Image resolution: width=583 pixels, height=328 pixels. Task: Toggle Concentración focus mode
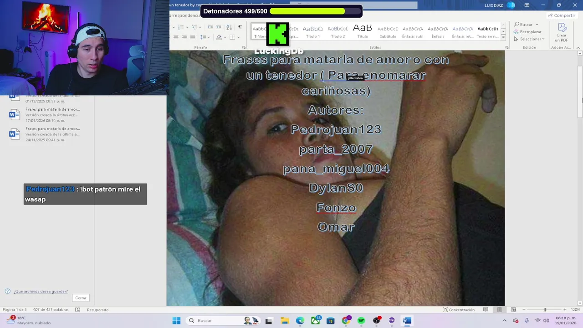[459, 310]
